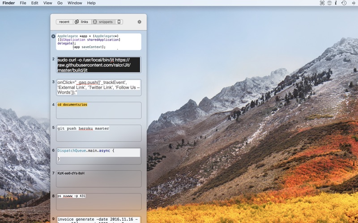Select the 'cd documents/ios' snippet
Screen dimensions: 358x223
[x=98, y=110]
